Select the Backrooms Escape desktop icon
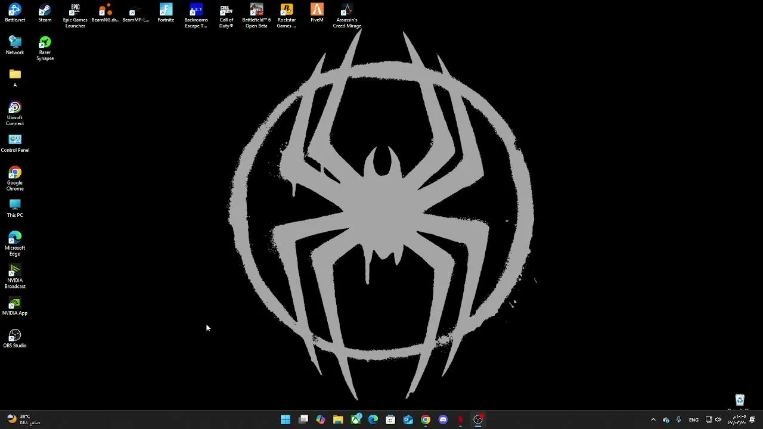The image size is (763, 429). click(x=196, y=16)
